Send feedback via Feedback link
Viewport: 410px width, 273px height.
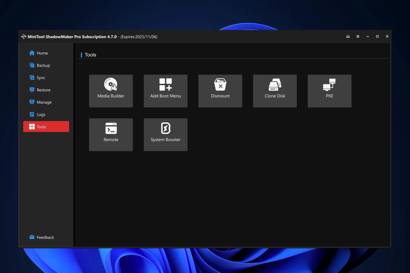tap(45, 237)
